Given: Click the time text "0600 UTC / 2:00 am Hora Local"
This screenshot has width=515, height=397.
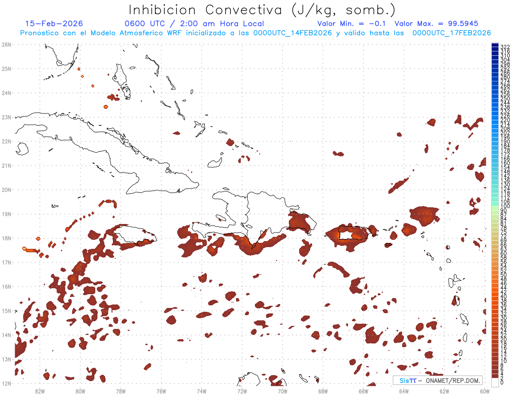Looking at the screenshot, I should pyautogui.click(x=194, y=24).
